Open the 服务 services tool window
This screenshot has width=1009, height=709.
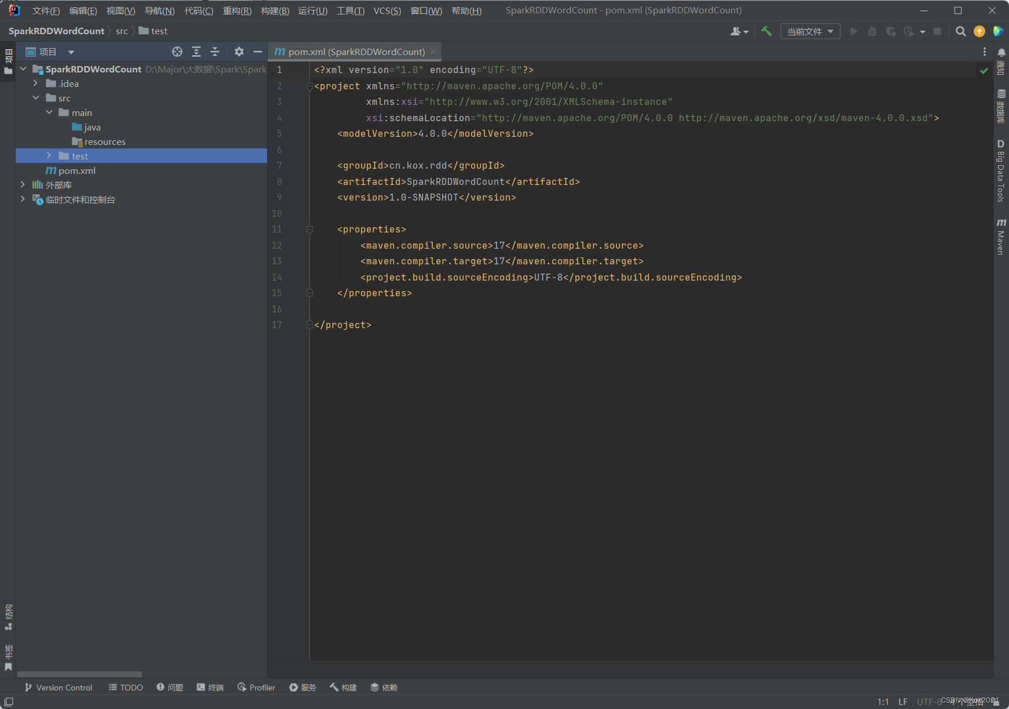pyautogui.click(x=303, y=688)
